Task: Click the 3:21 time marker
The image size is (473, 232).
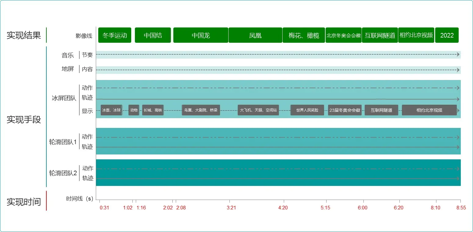Action: [x=231, y=208]
